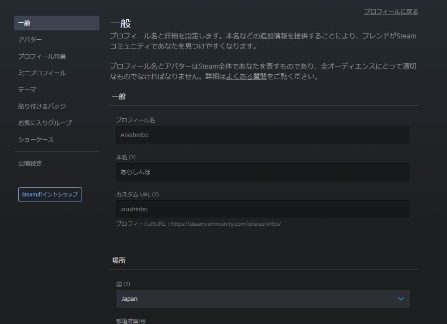Select the 一般 tab in the sidebar
The width and height of the screenshot is (447, 324).
(x=57, y=23)
